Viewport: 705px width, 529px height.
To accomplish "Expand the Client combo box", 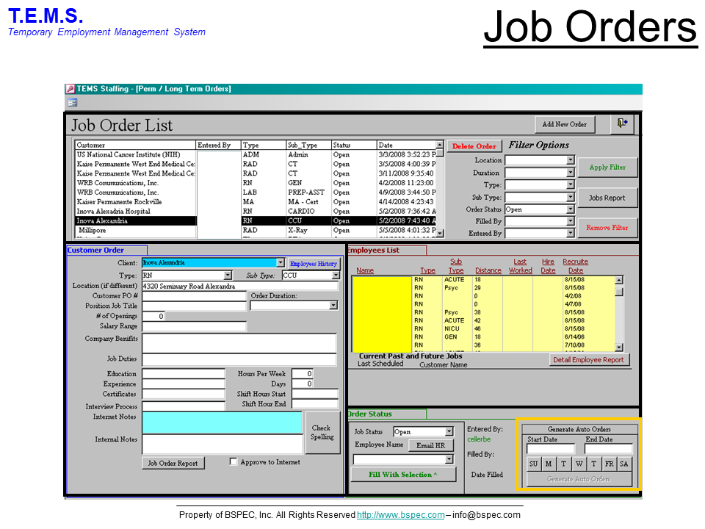I will point(280,263).
